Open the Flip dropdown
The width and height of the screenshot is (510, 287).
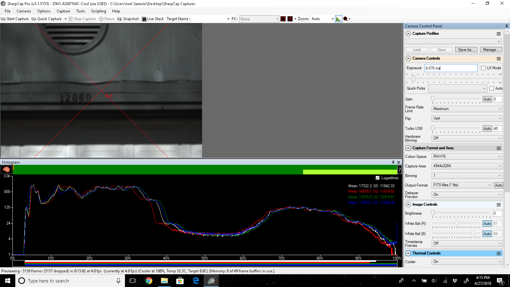click(x=467, y=118)
